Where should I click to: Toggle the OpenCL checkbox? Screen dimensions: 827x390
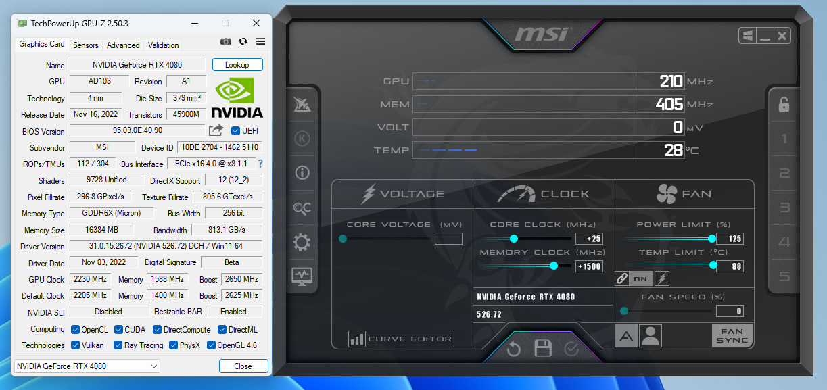pyautogui.click(x=76, y=329)
